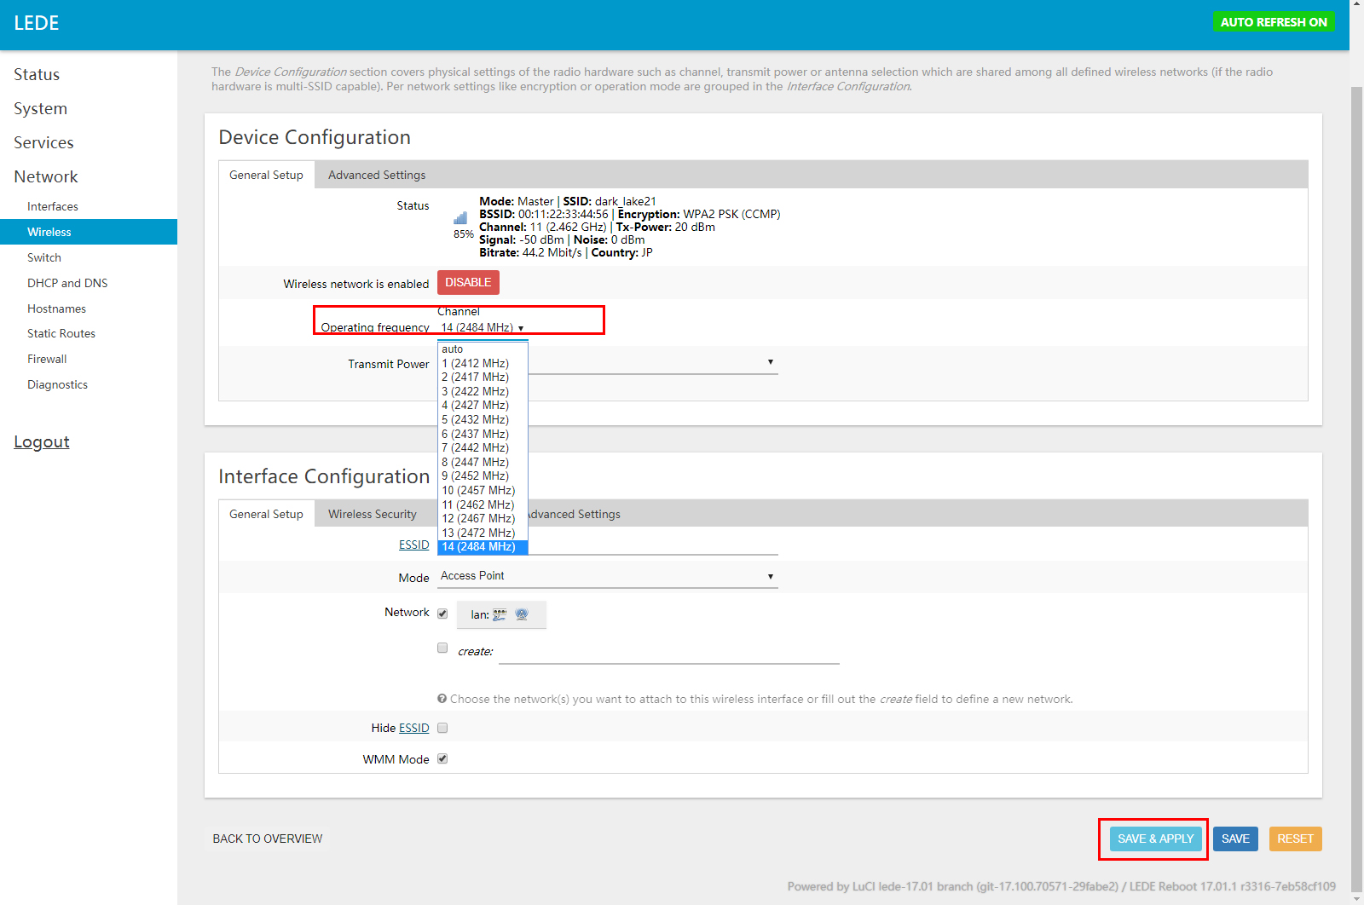Viewport: 1364px width, 905px height.
Task: Open the Wireless Security tab
Action: [x=373, y=514]
